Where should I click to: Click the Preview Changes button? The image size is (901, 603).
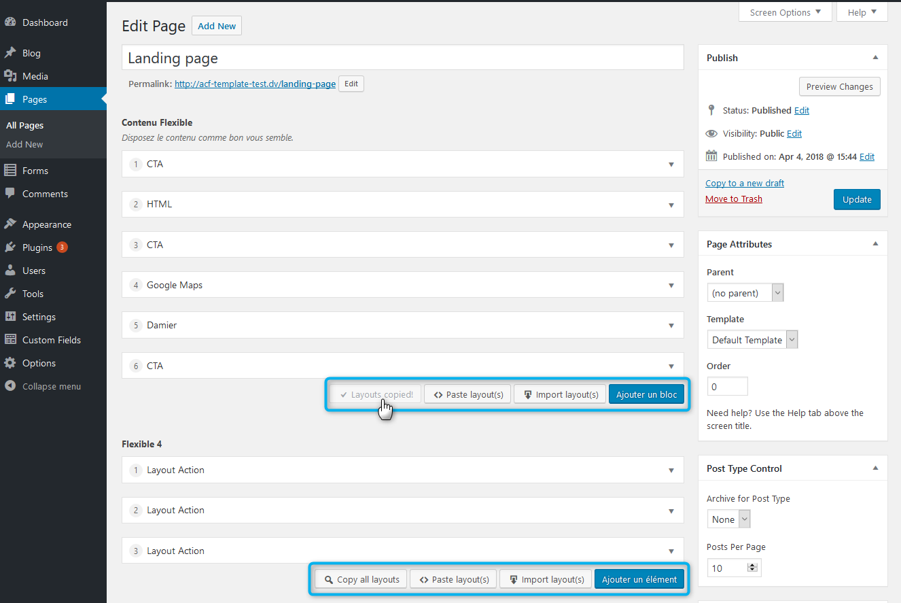pyautogui.click(x=840, y=86)
